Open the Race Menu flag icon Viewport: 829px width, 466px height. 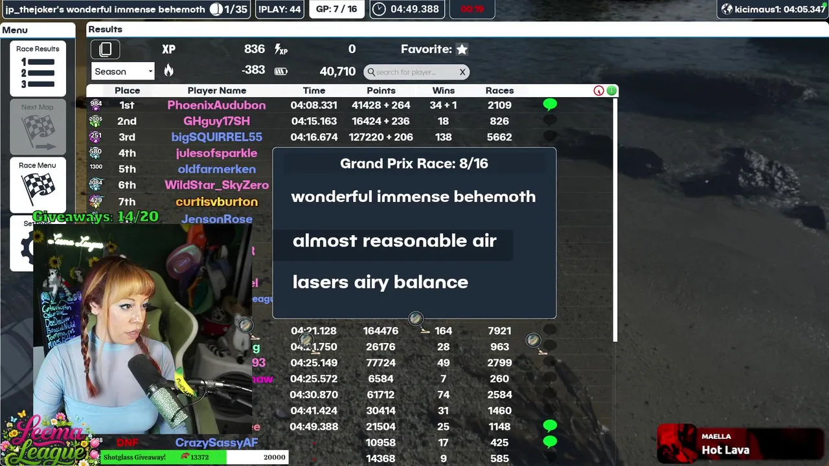click(38, 185)
